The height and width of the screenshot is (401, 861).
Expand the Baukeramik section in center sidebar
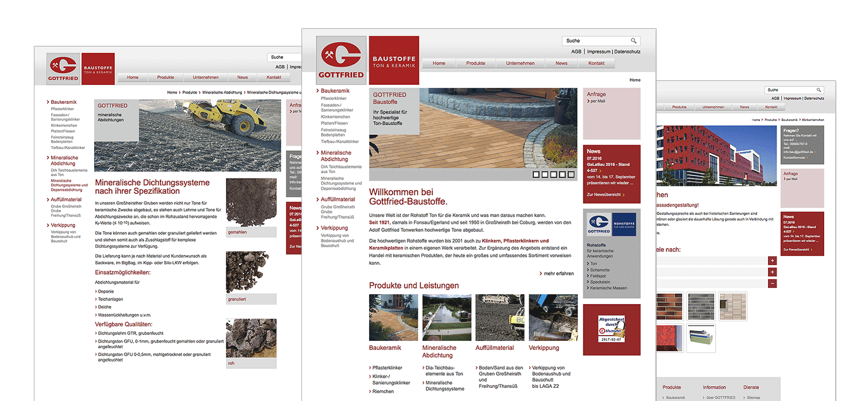coord(335,91)
